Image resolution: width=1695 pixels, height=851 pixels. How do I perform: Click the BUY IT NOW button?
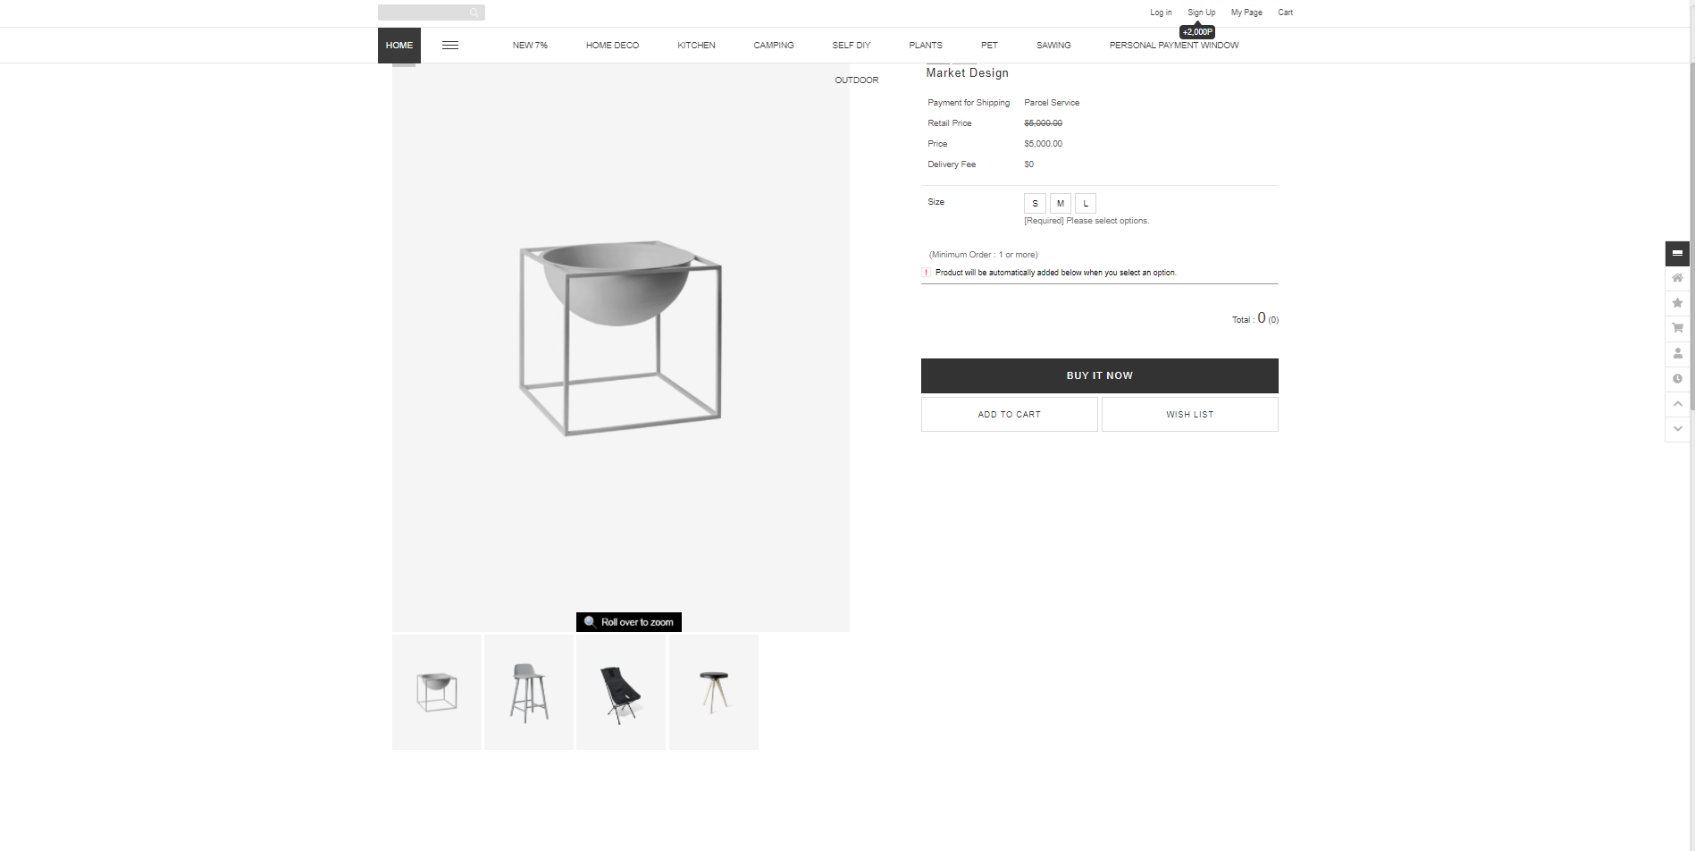(1100, 375)
